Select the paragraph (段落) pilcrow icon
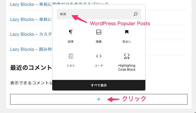Viewport: 196px width, 113px height. (71, 32)
